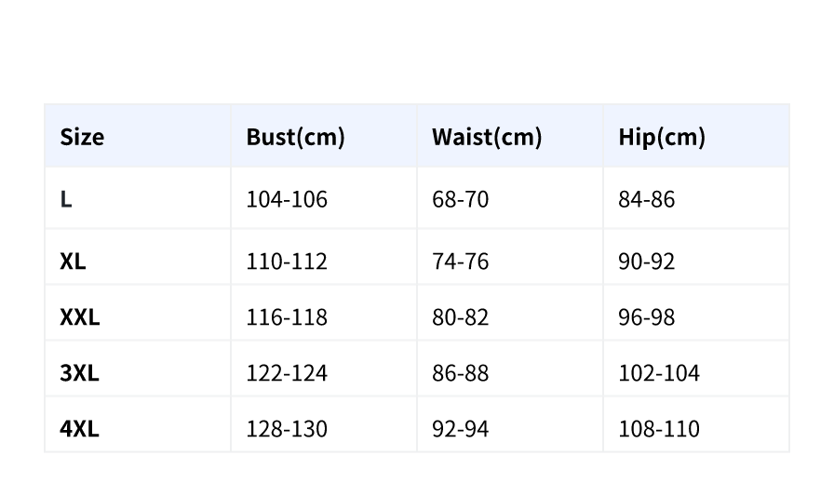834x497 pixels.
Task: Select the L size cell
Action: pyautogui.click(x=66, y=199)
